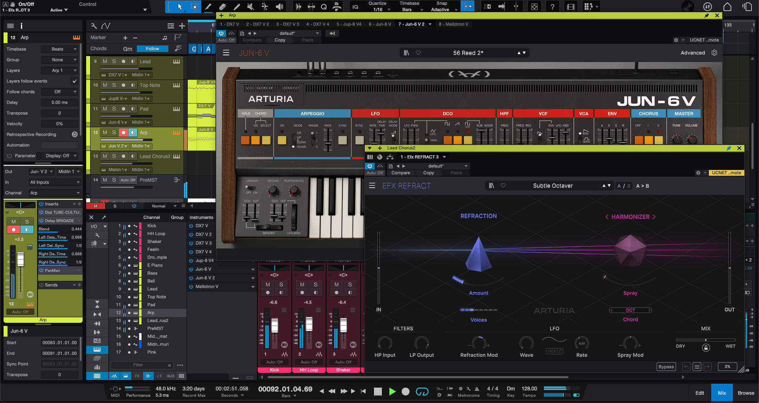The image size is (759, 403).
Task: Click the IQ input quantize icon
Action: point(355,7)
